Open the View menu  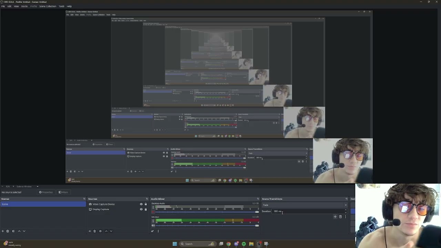(x=16, y=6)
